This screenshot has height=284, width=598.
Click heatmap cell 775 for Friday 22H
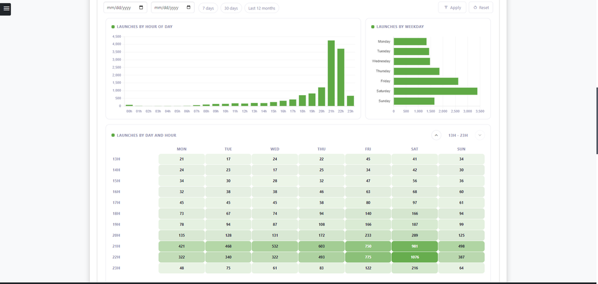[x=368, y=257]
